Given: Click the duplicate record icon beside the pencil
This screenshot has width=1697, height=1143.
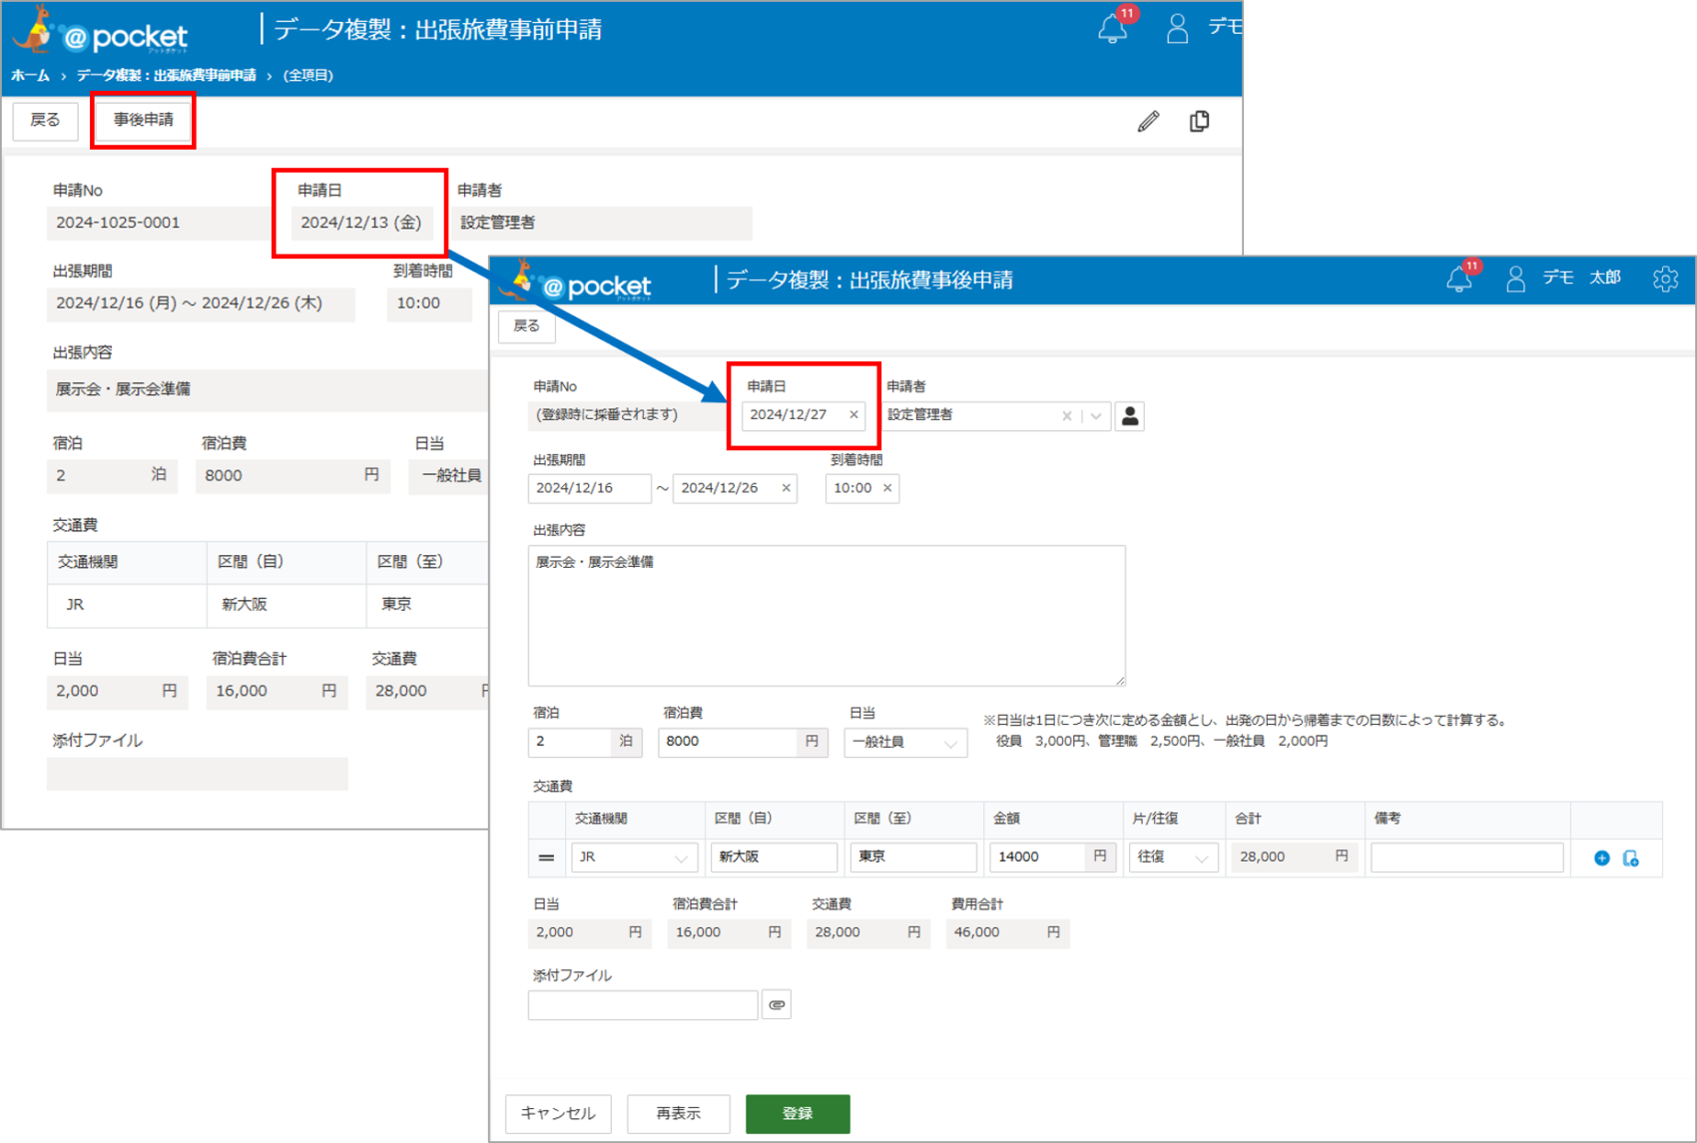Looking at the screenshot, I should (1200, 122).
